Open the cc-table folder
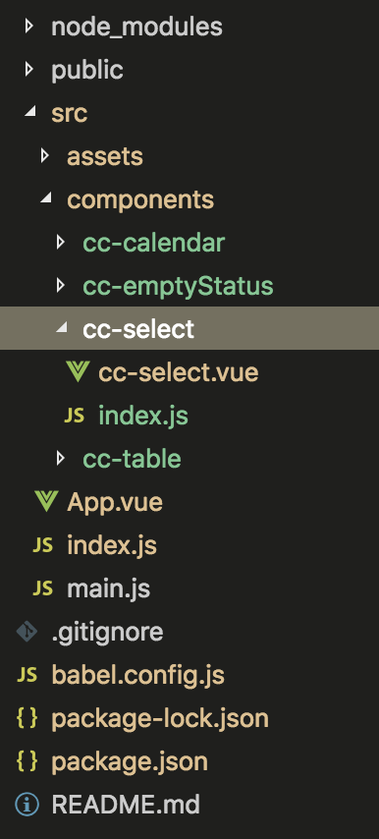This screenshot has height=839, width=379. coord(132,459)
